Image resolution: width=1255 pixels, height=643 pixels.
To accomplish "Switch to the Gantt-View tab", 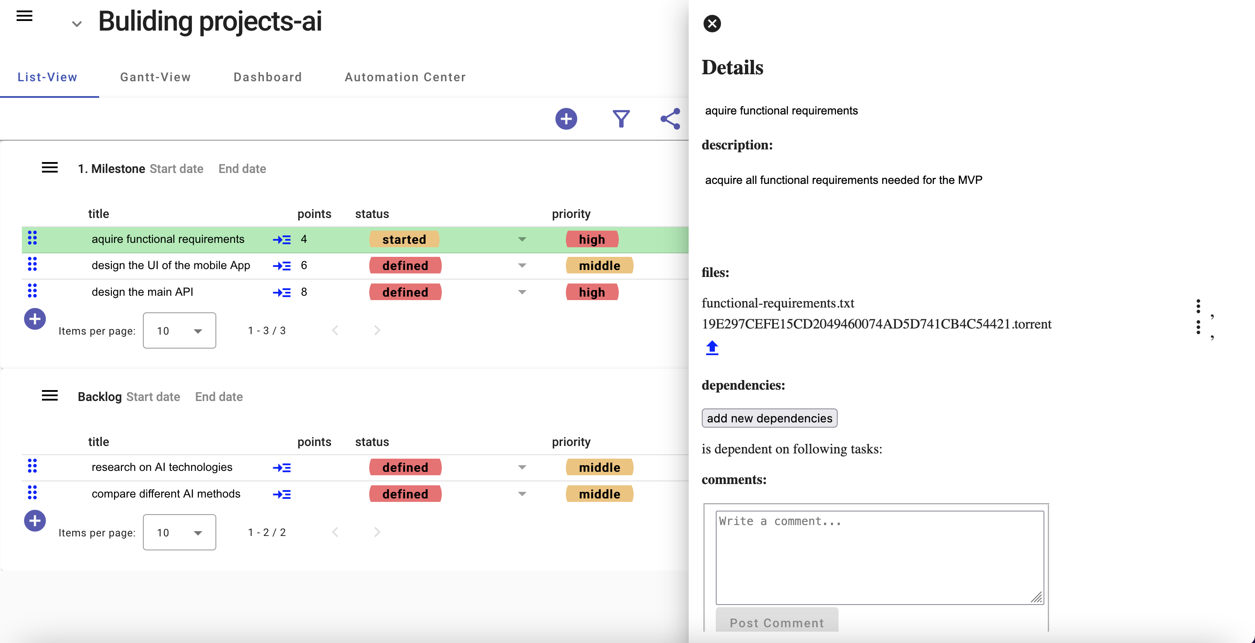I will [155, 77].
